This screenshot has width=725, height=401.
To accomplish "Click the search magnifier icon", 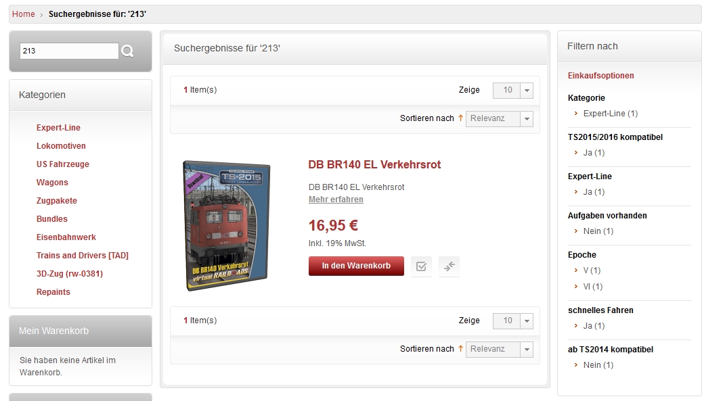I will point(127,51).
